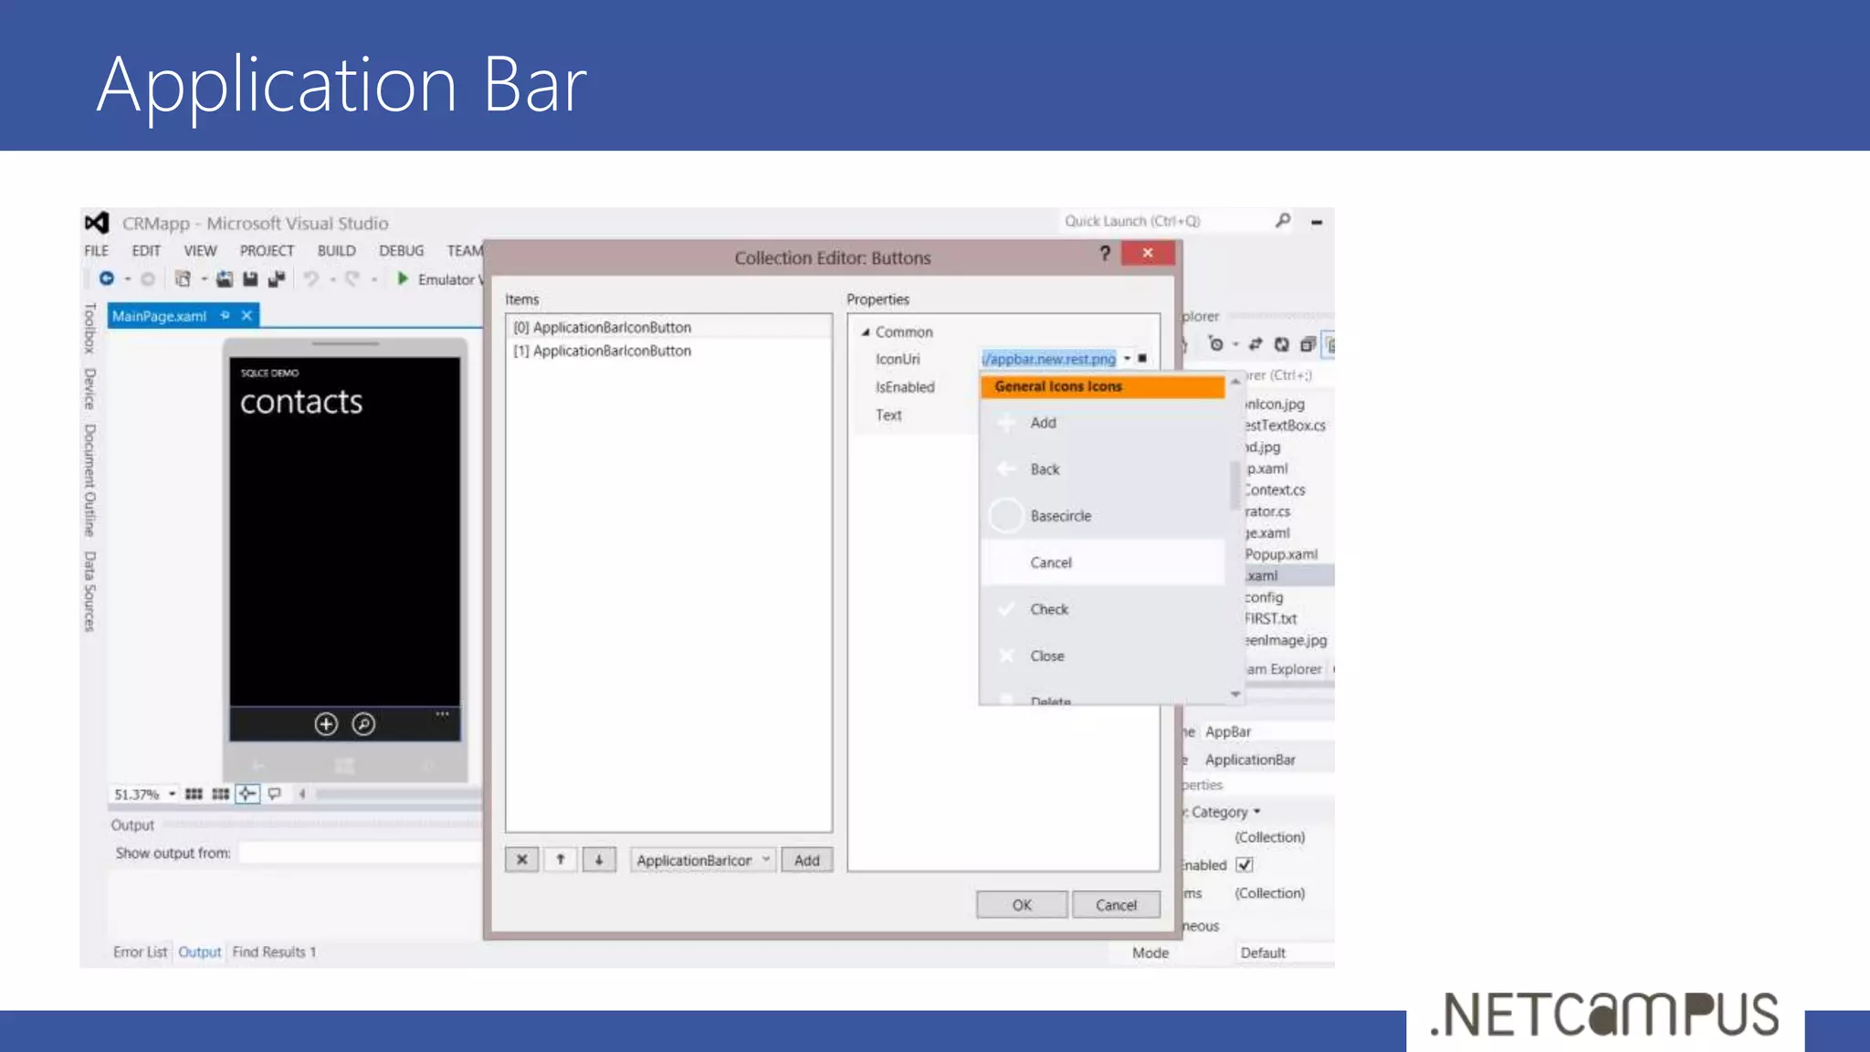The image size is (1870, 1052).
Task: Click the designer horizontal scrollbar left arrow
Action: tap(302, 794)
